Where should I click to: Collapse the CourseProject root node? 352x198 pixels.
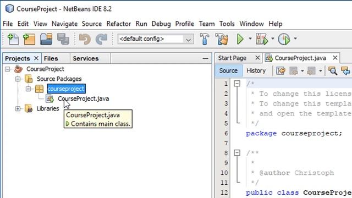point(7,69)
